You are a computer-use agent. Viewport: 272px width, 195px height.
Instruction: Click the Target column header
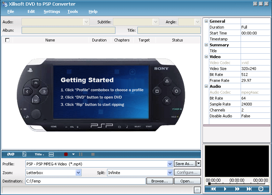[x=144, y=40]
